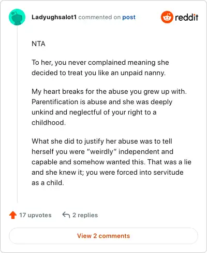This screenshot has width=207, height=253.
Task: Click the orange upvote arrow icon
Action: (x=13, y=215)
